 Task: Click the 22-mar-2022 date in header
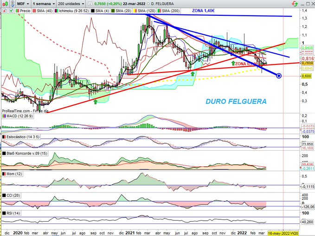135,4
